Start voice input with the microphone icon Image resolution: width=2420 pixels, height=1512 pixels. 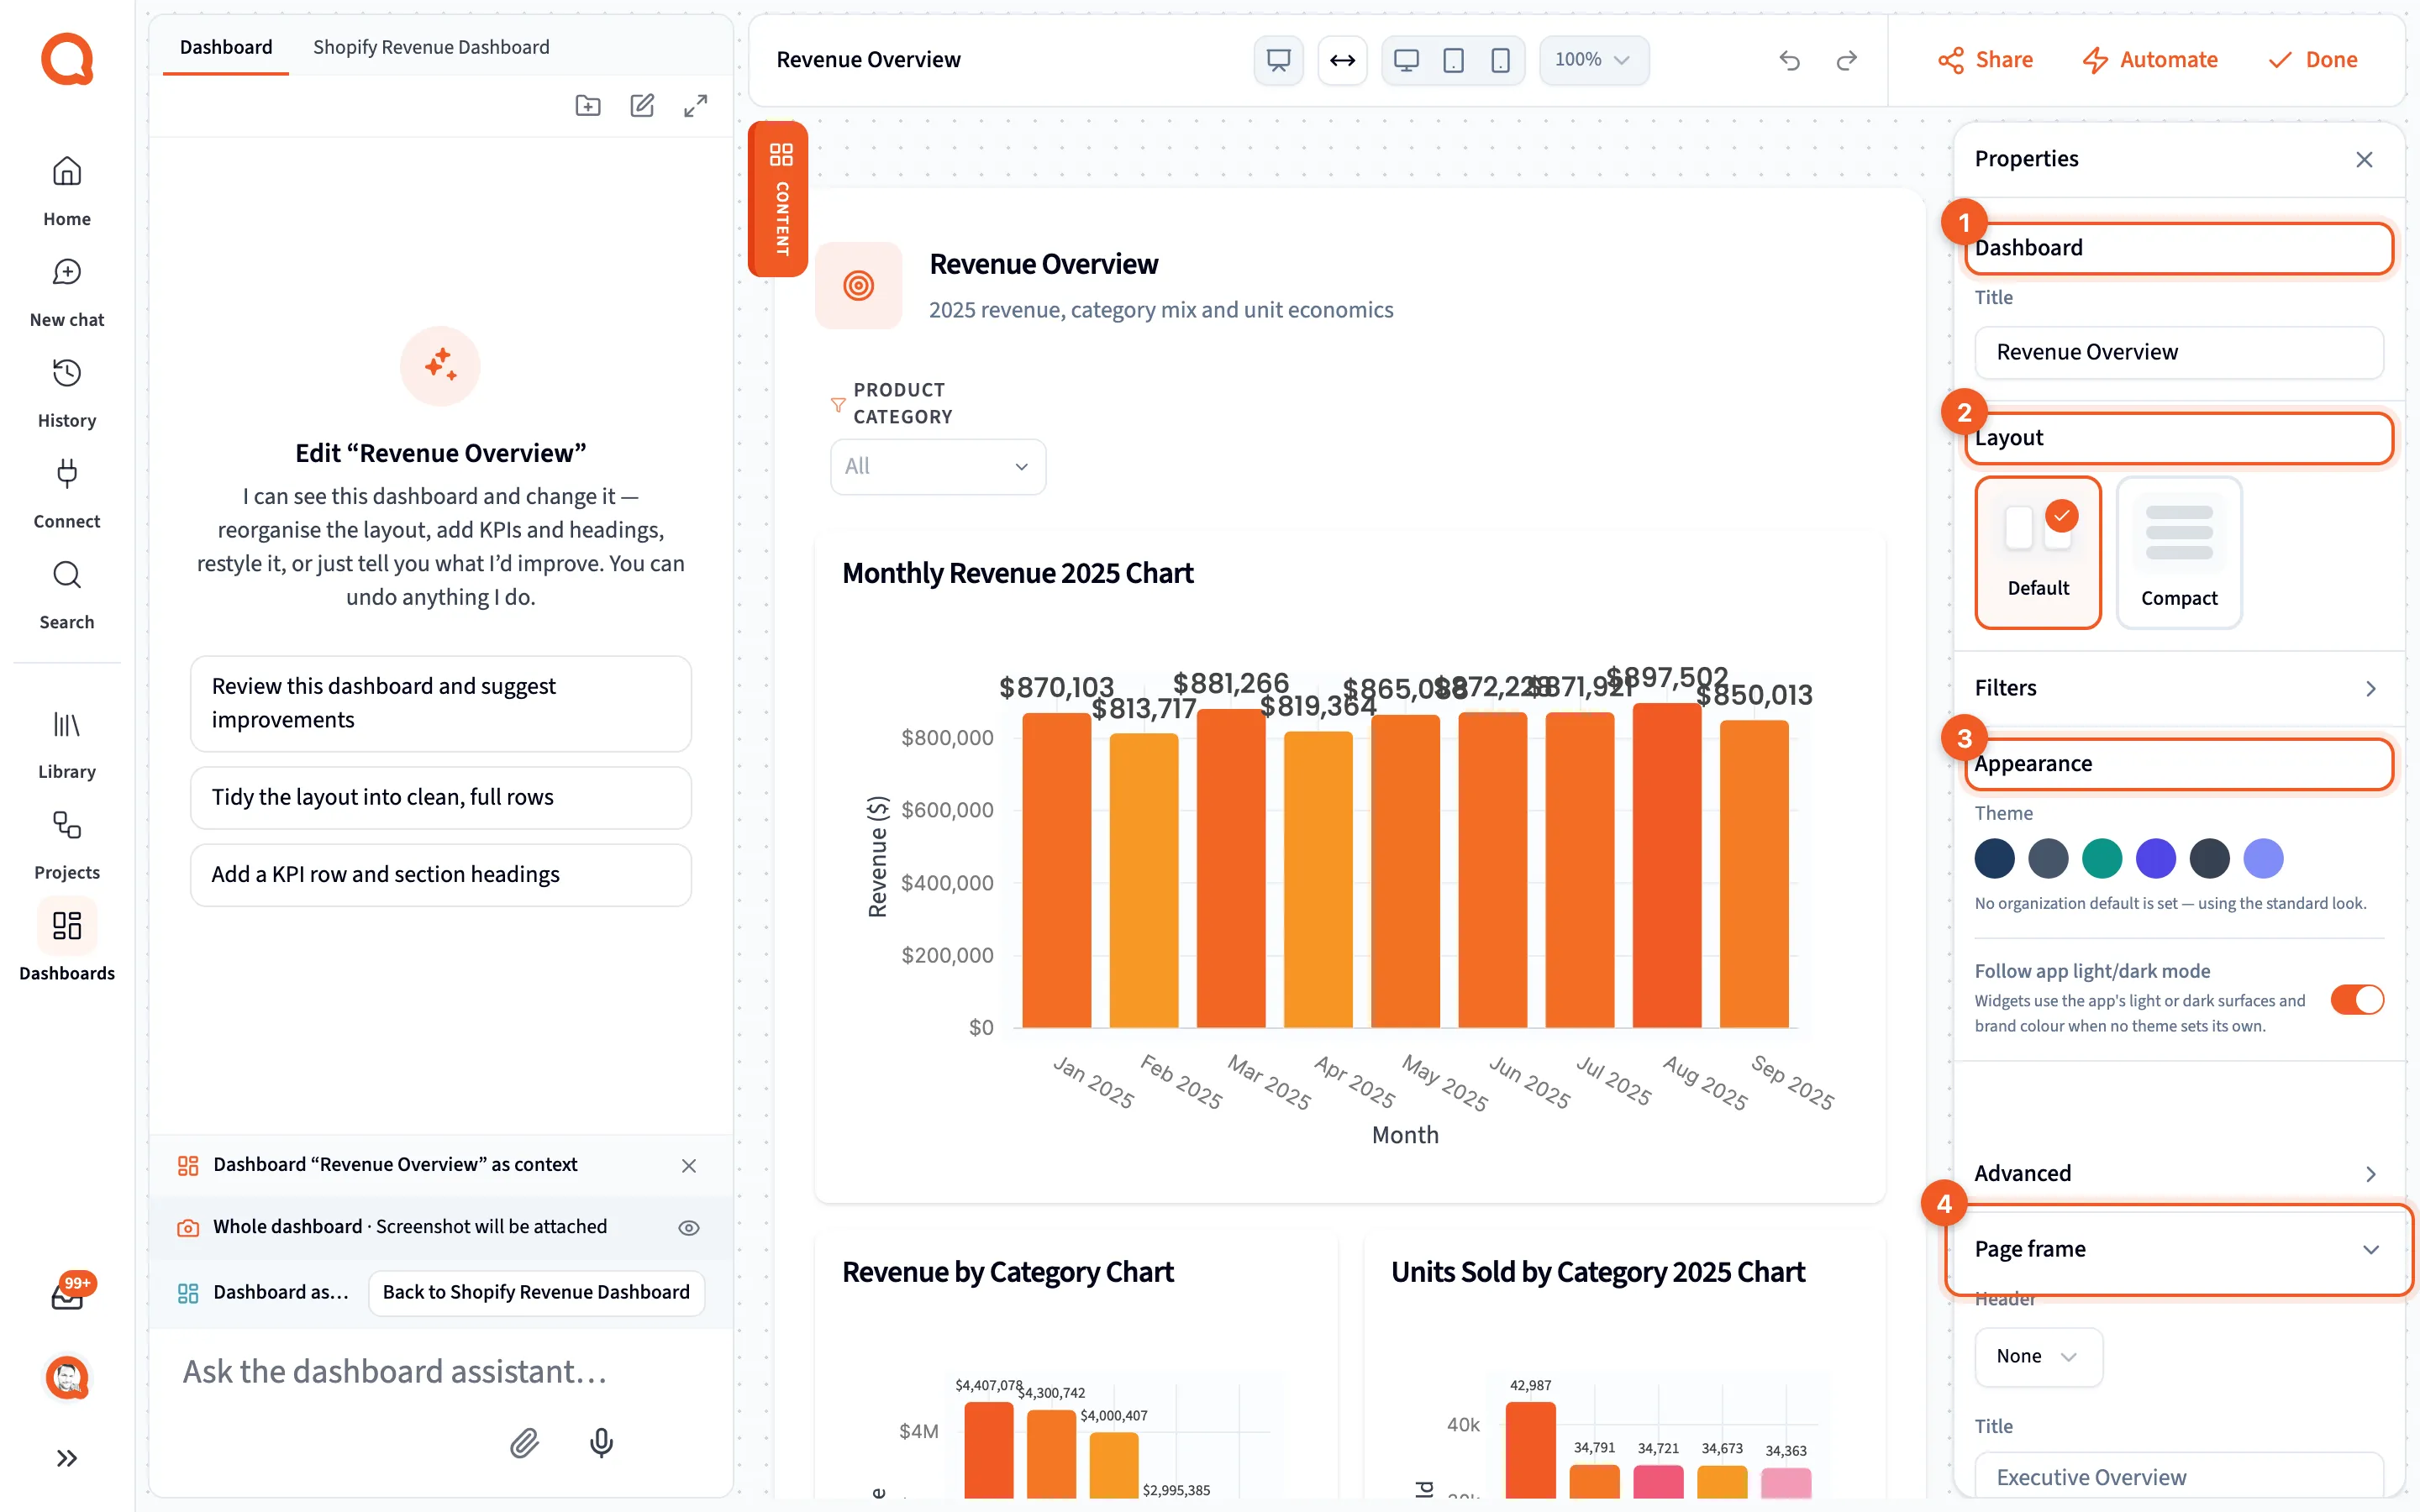(x=601, y=1442)
